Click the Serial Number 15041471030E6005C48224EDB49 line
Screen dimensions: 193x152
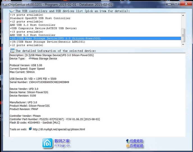point(39,82)
